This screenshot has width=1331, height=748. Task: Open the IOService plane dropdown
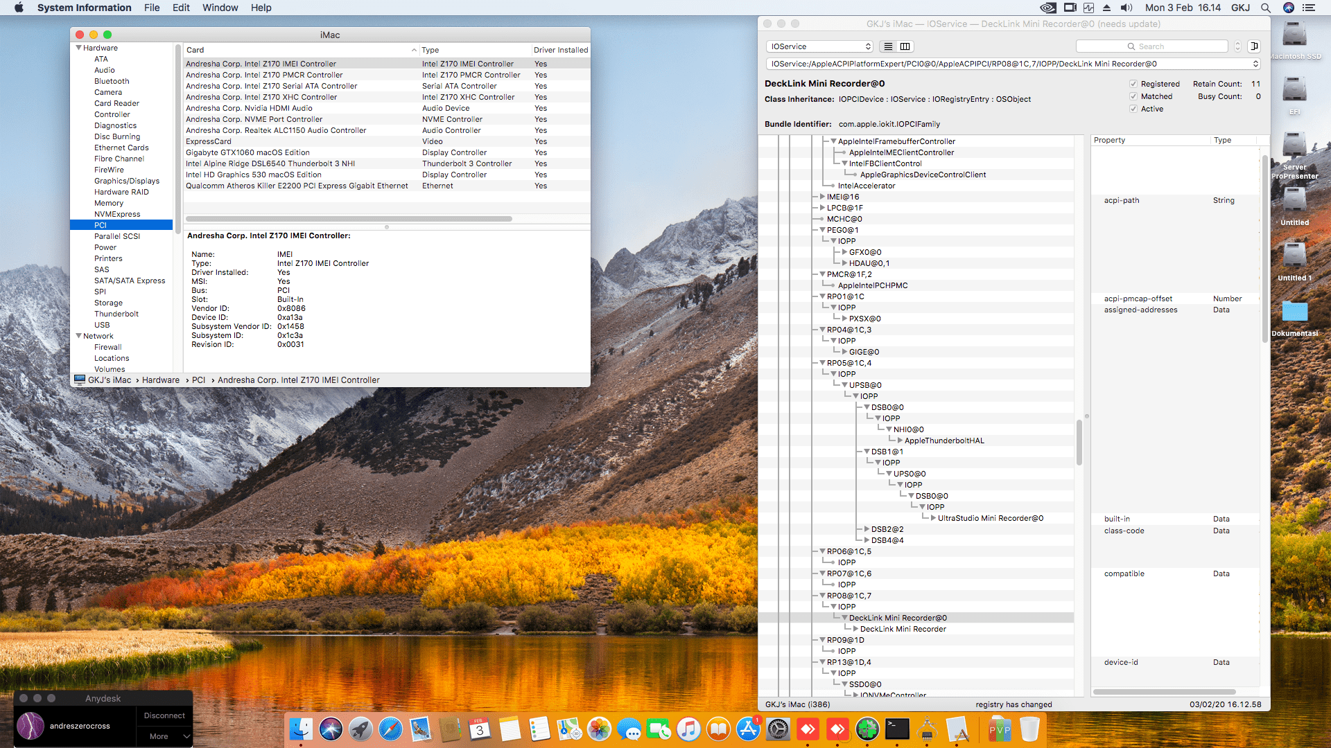click(x=819, y=46)
